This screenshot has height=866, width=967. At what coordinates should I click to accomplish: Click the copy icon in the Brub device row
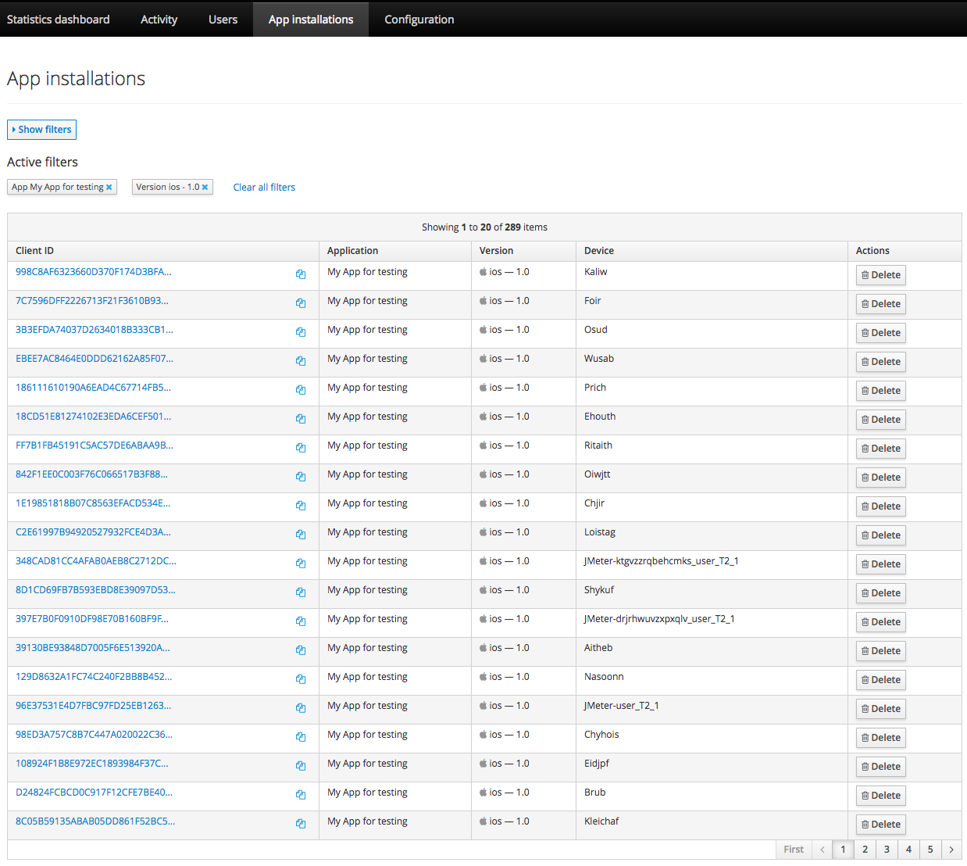[x=301, y=794]
